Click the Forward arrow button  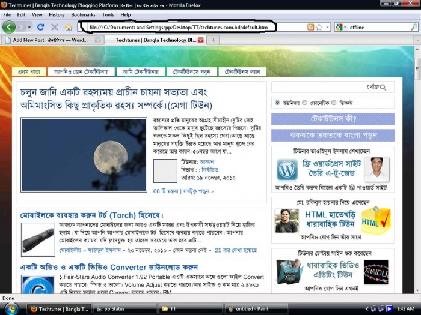coord(22,27)
